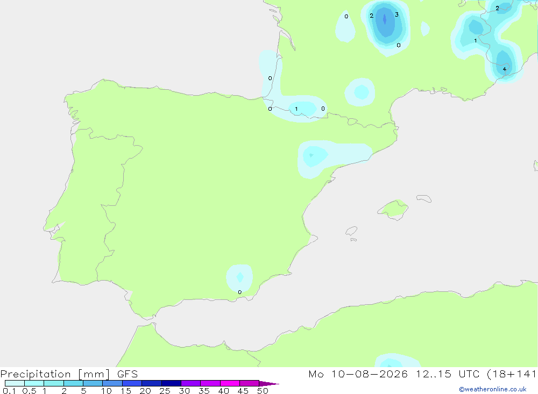Click the 20–25 mm legend swatch
The image size is (538, 394).
152,383
